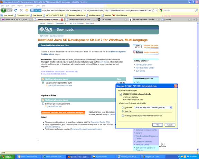Open the Feedback icon on the page

pyautogui.click(x=163, y=145)
